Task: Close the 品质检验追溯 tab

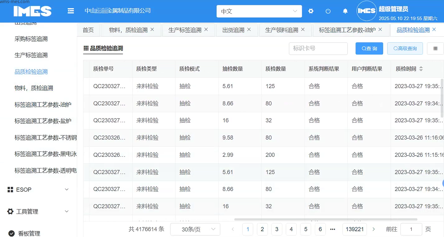Action: point(434,29)
